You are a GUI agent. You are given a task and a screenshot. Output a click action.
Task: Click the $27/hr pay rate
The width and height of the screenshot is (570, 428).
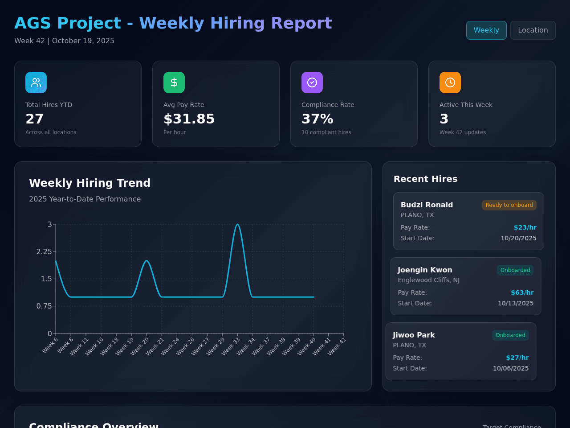point(517,358)
